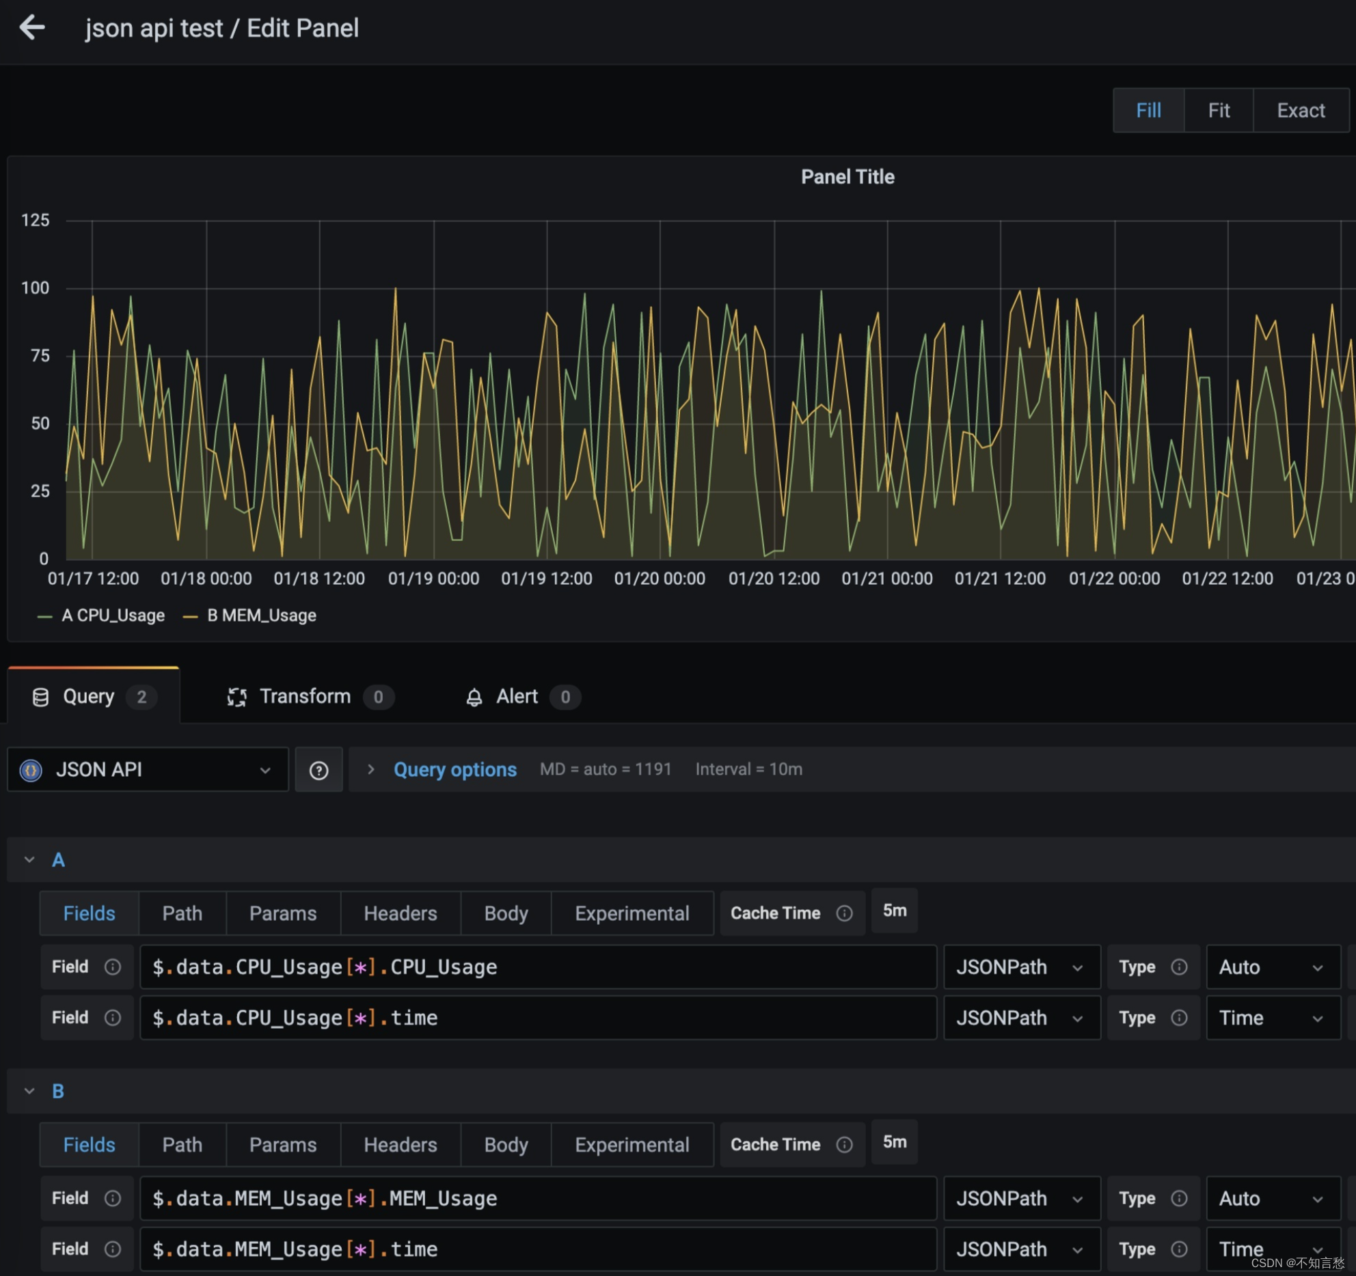Select Headers tab in query A

click(x=401, y=913)
